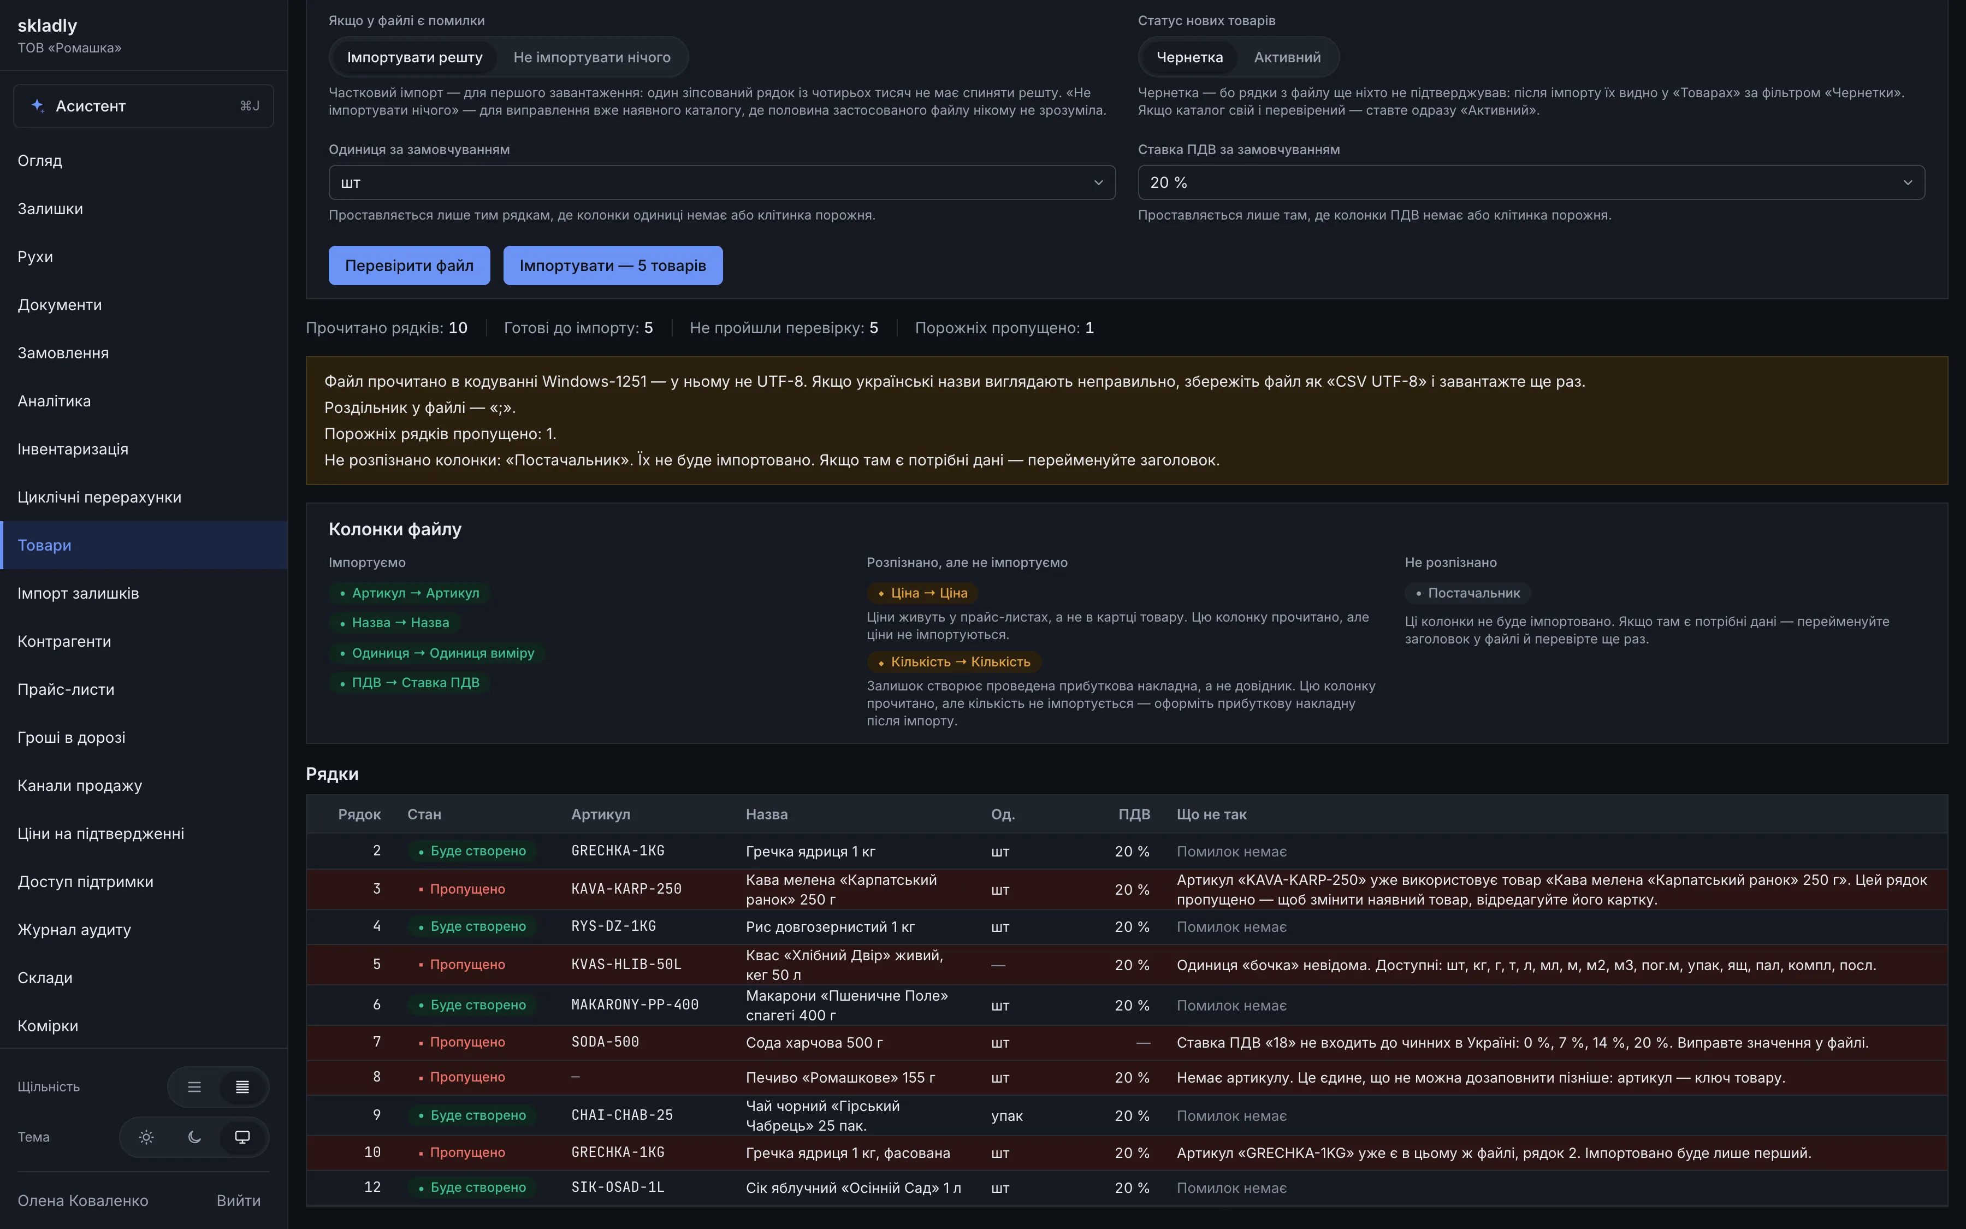Open Рухи in sidebar
1966x1229 pixels.
144,257
